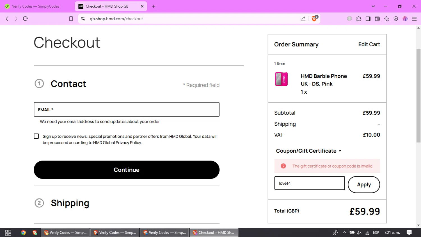
Task: Click the EMAIL input field
Action: tap(127, 109)
